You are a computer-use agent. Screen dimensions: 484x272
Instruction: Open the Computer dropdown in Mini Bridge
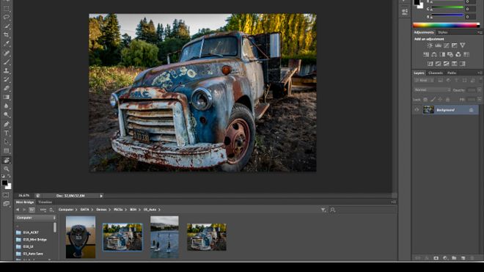[36, 218]
